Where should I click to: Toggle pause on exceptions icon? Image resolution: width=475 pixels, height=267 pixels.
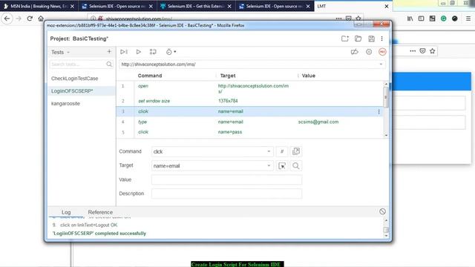369,52
